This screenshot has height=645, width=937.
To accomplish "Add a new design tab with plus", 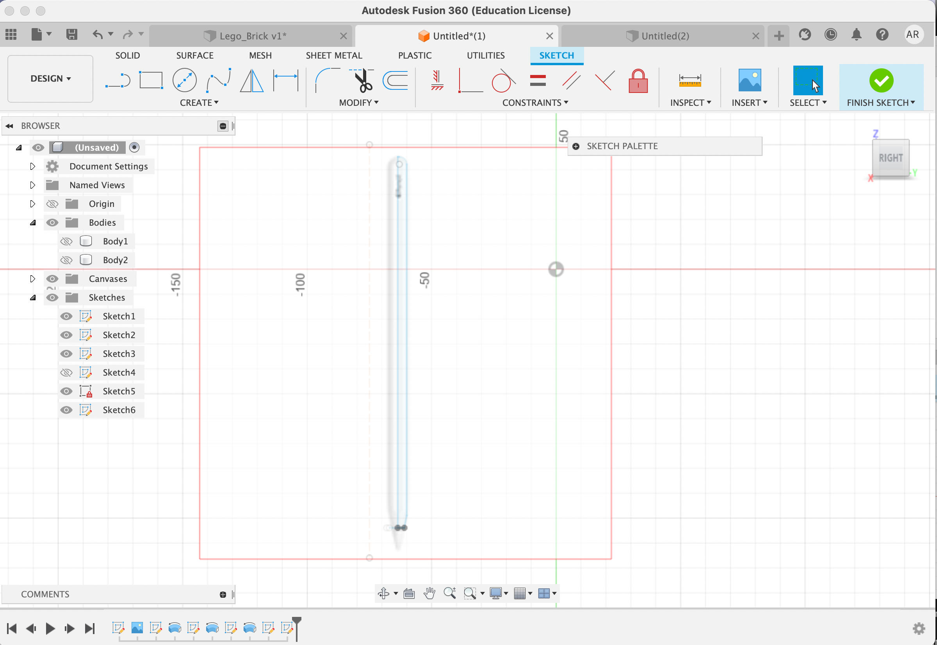I will tap(778, 36).
